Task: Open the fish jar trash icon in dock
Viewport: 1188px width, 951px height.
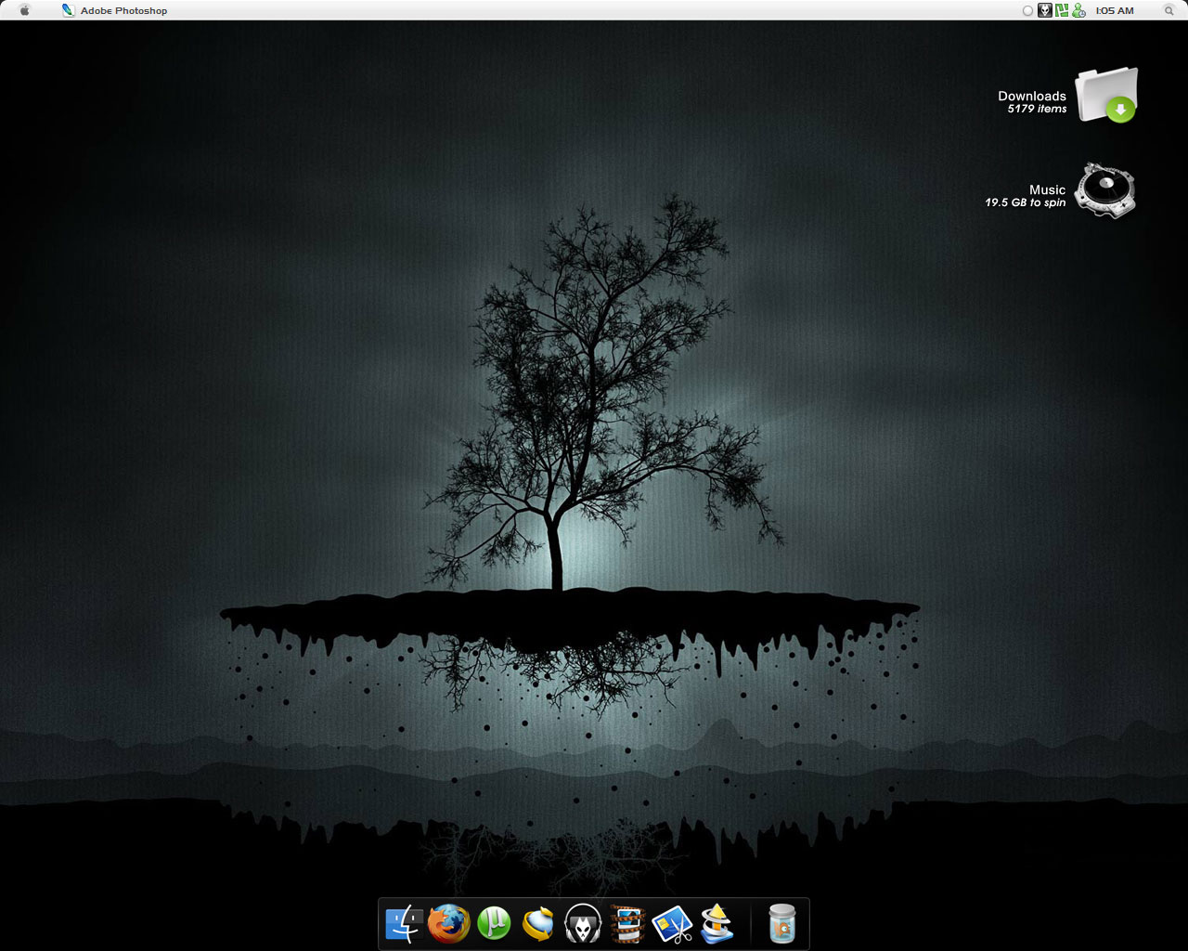Action: click(x=782, y=924)
